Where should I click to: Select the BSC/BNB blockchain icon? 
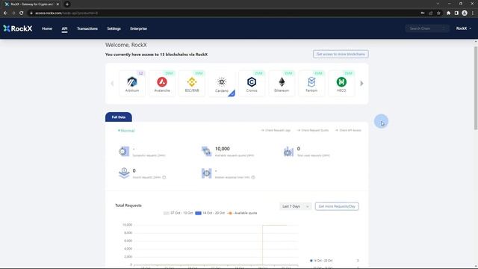(x=192, y=83)
